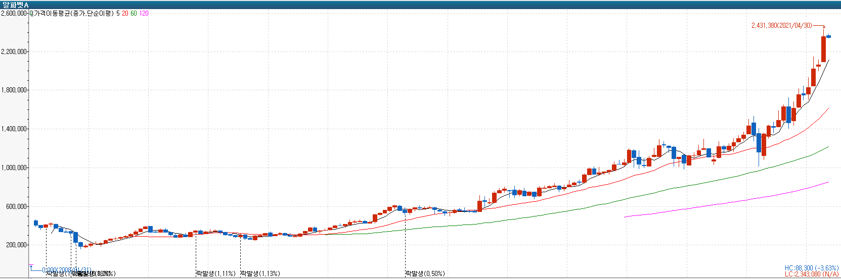Select the red 20-period moving average value

point(125,14)
